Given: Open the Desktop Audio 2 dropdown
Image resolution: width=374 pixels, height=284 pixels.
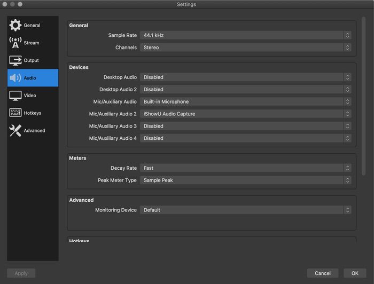Looking at the screenshot, I should point(245,89).
